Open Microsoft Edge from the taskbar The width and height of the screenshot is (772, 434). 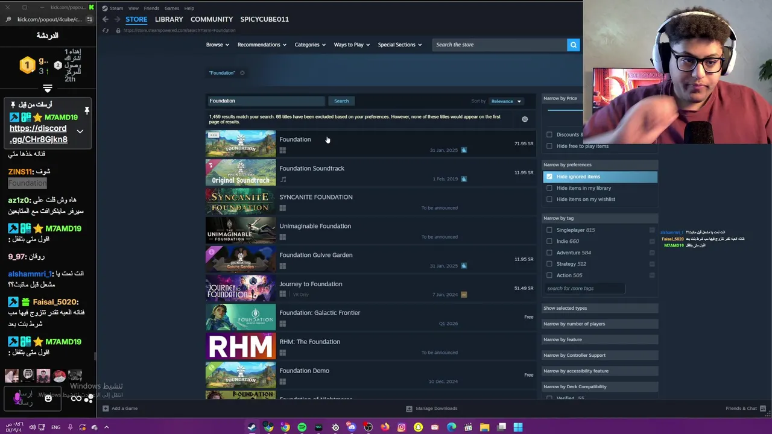[451, 427]
